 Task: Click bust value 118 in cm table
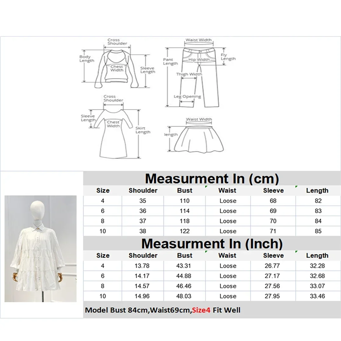coord(184,221)
